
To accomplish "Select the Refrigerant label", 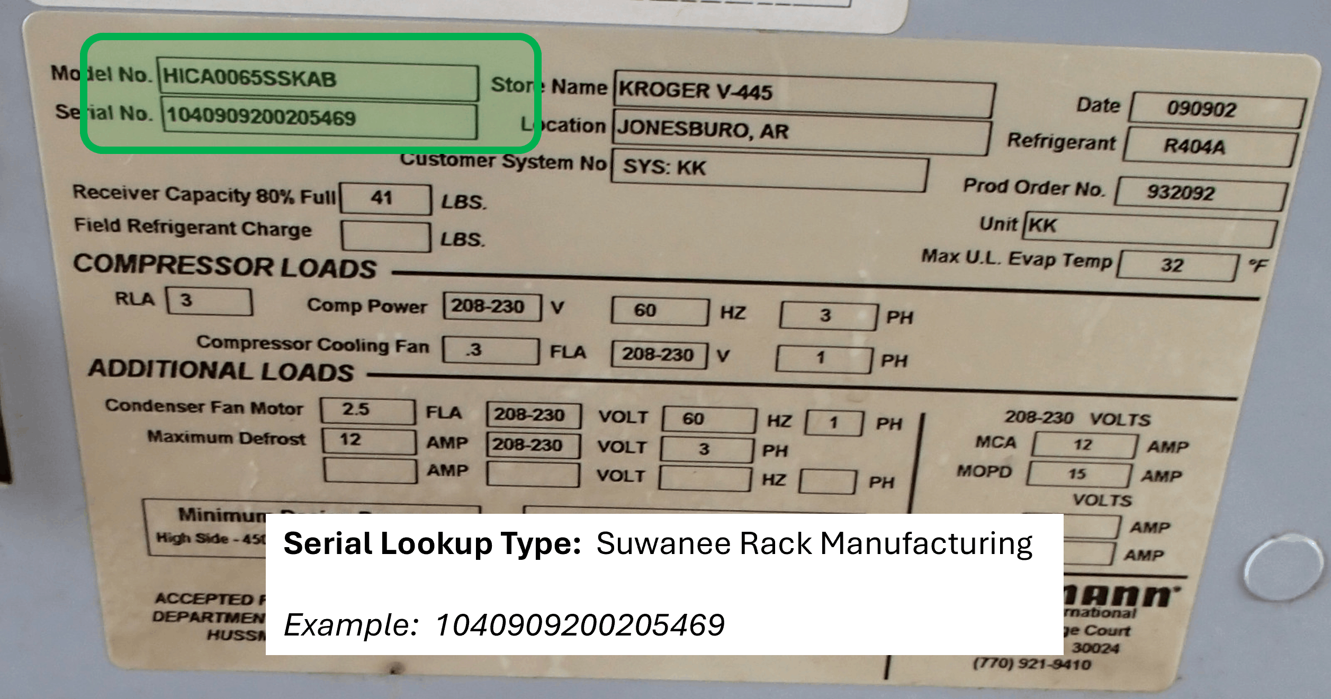I will [x=1062, y=141].
